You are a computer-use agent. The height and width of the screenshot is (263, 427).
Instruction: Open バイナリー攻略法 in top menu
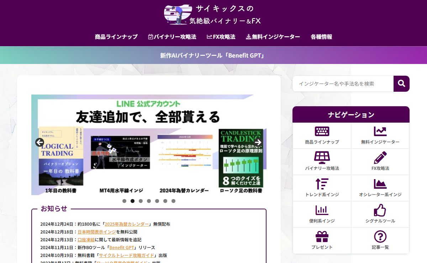[172, 37]
